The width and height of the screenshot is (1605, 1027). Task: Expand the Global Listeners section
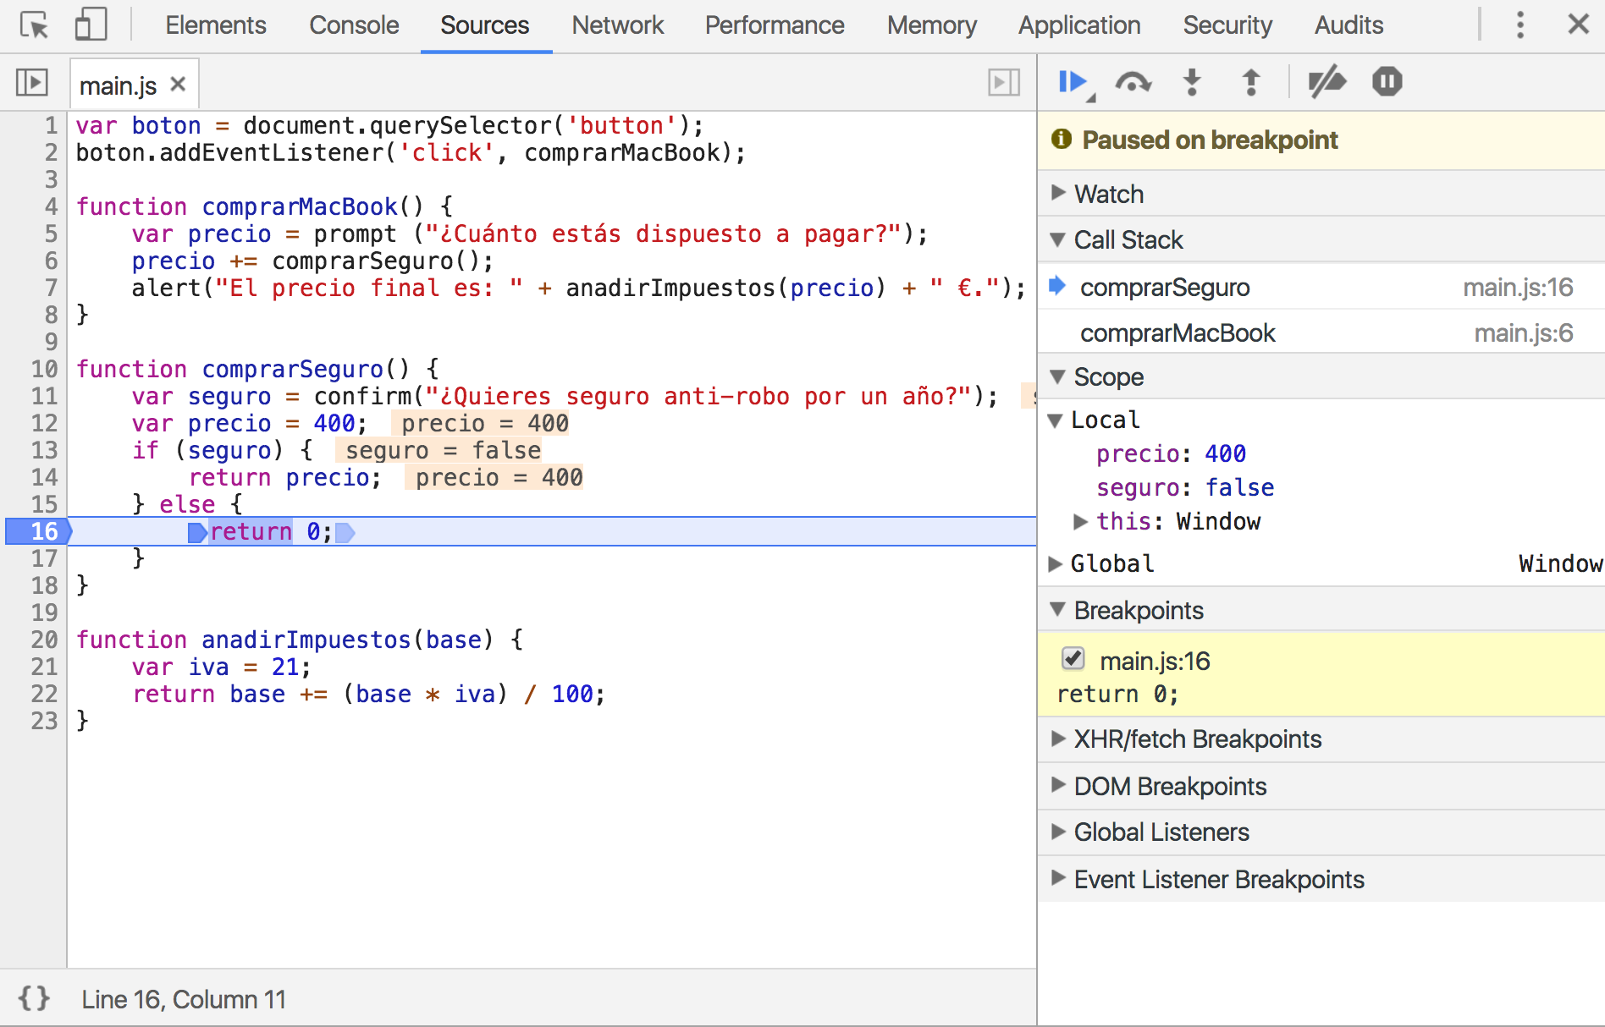pyautogui.click(x=1321, y=832)
